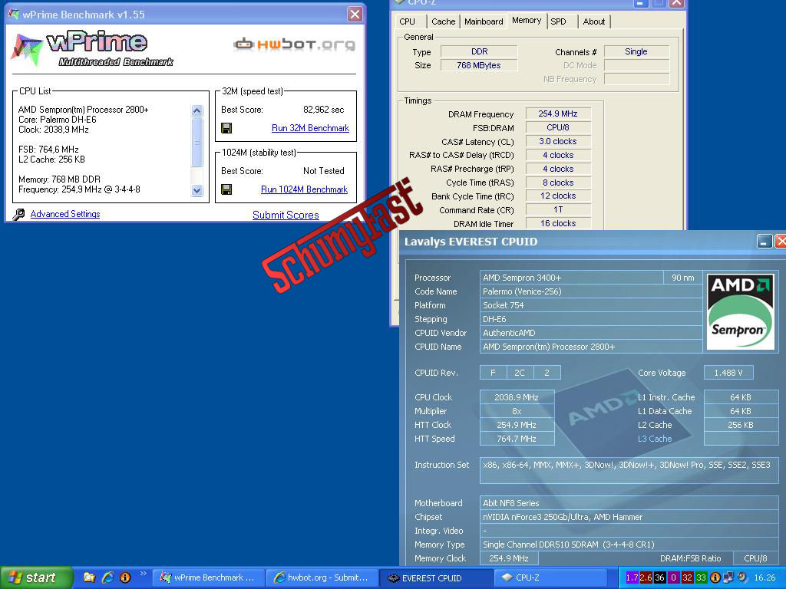The height and width of the screenshot is (589, 786).
Task: Expand the quick launch overflow chevron
Action: click(x=143, y=574)
